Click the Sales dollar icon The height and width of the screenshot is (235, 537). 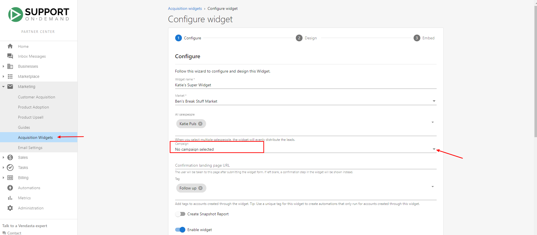pyautogui.click(x=10, y=157)
